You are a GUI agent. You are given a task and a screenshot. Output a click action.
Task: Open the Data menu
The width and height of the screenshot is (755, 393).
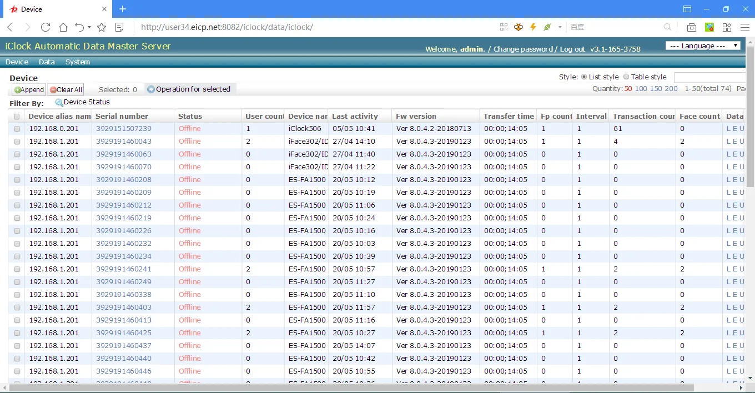pos(47,62)
